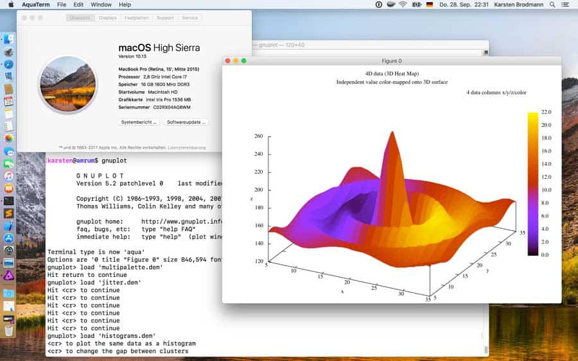Open orange iBooks icon in Dock
The width and height of the screenshot is (578, 361).
pos(8,189)
